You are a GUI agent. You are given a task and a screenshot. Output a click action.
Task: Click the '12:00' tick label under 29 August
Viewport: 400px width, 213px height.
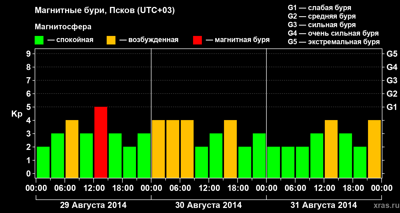pos(94,188)
